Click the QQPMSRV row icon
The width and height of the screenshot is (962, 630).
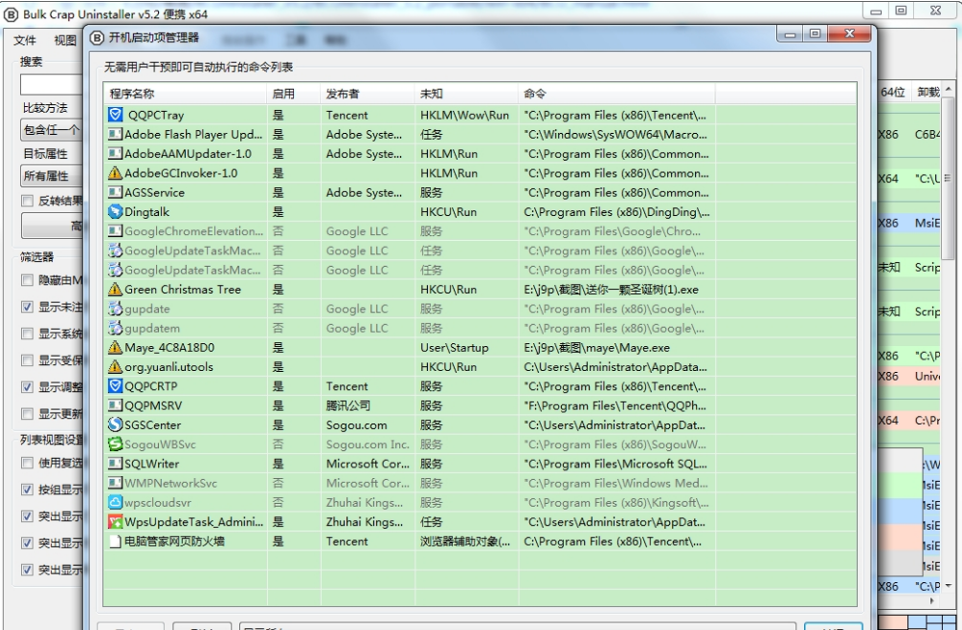pyautogui.click(x=115, y=405)
